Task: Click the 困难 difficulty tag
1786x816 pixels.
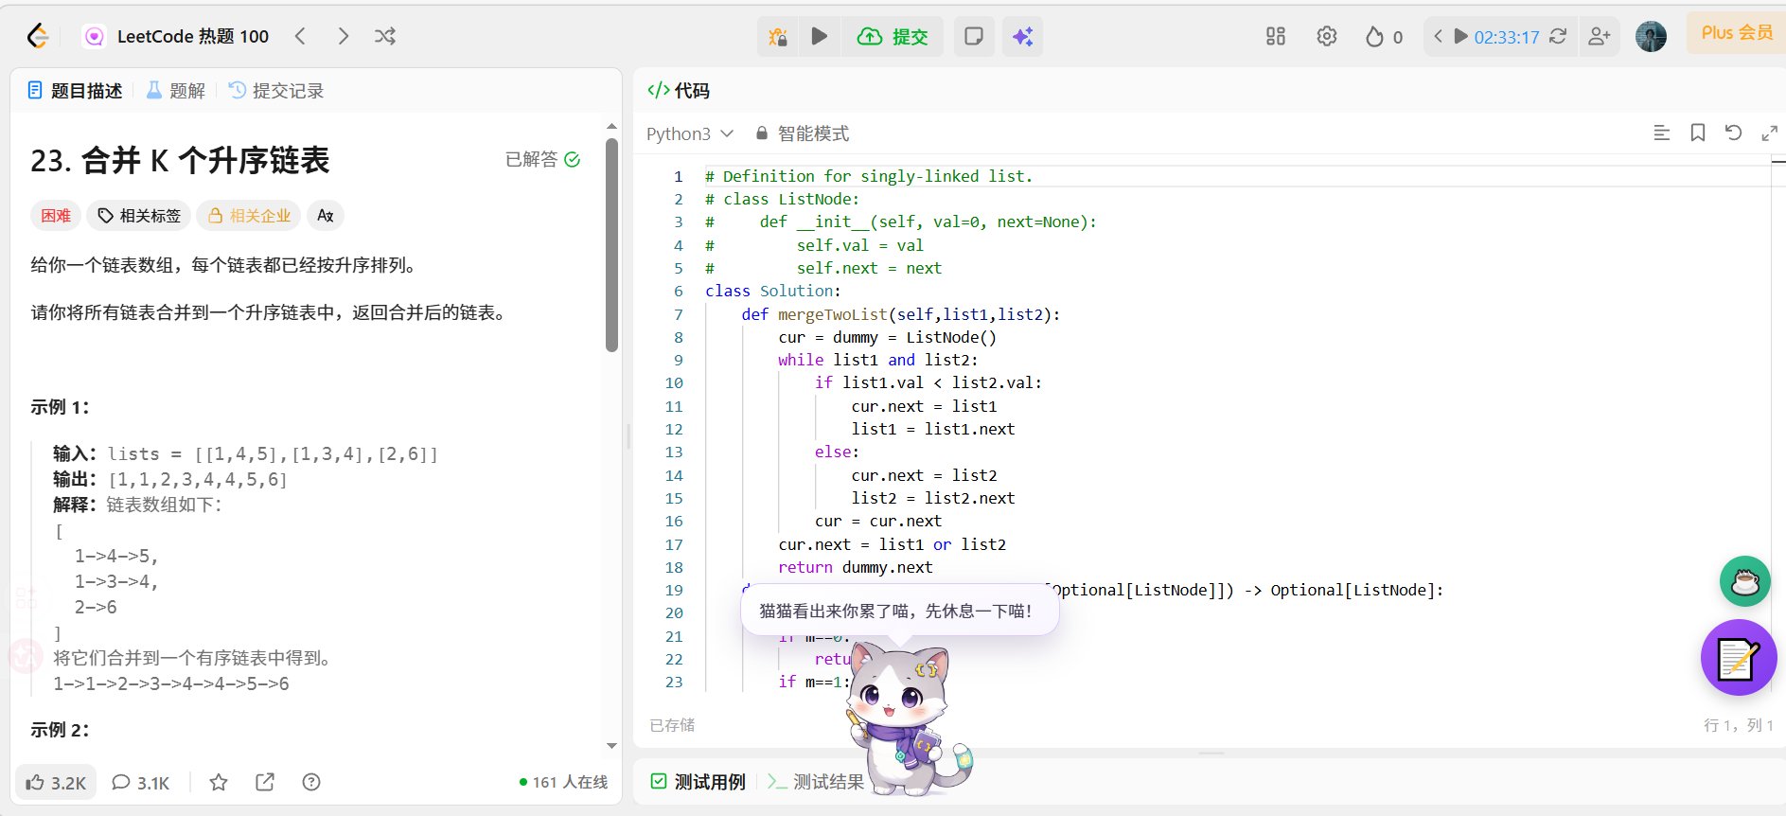Action: point(56,216)
